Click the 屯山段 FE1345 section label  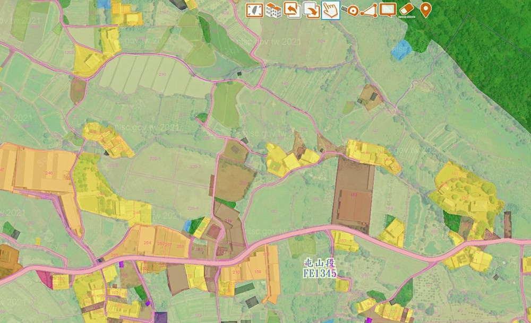coord(319,268)
